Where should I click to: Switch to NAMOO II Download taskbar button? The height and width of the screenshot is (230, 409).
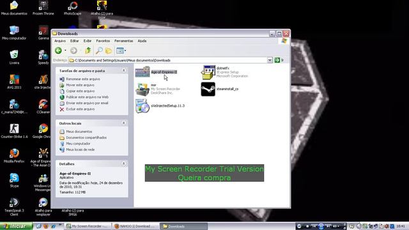[135, 226]
